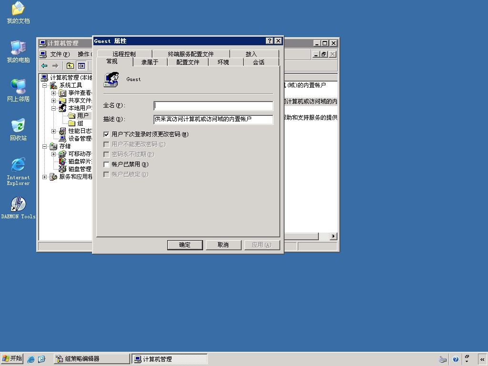This screenshot has width=488, height=366.
Task: Click the Up one level folder toolbar icon
Action: [70, 66]
